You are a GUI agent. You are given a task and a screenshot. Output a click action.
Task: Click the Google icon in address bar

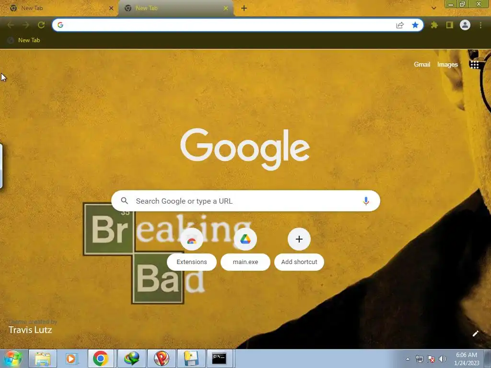(60, 25)
